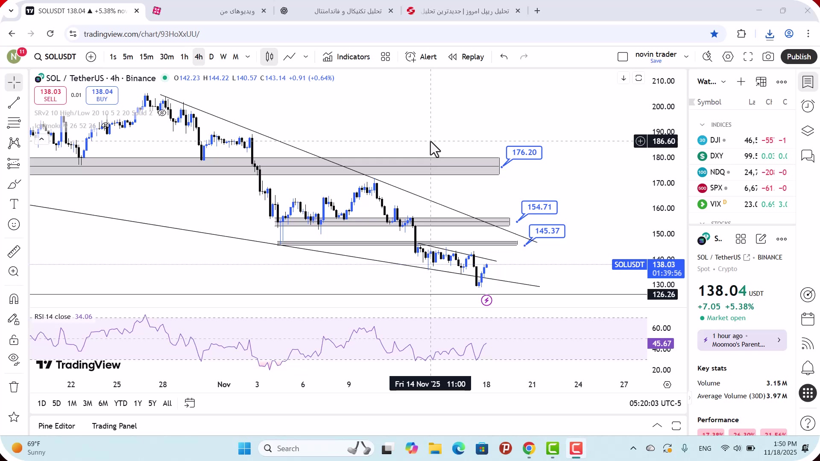This screenshot has height=461, width=820.
Task: Open quick search icon in top toolbar
Action: coord(707,57)
